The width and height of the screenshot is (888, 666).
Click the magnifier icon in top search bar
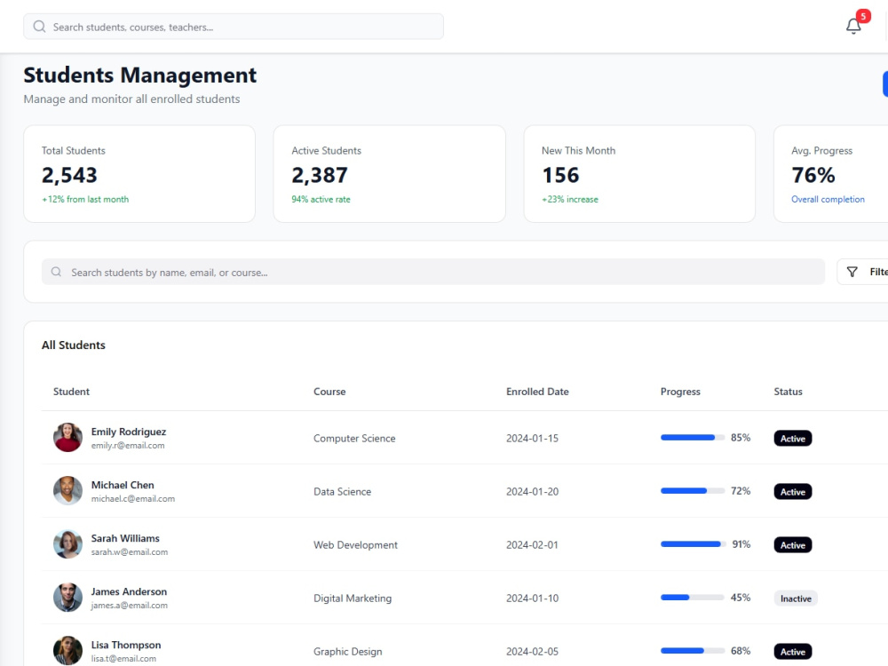coord(39,27)
